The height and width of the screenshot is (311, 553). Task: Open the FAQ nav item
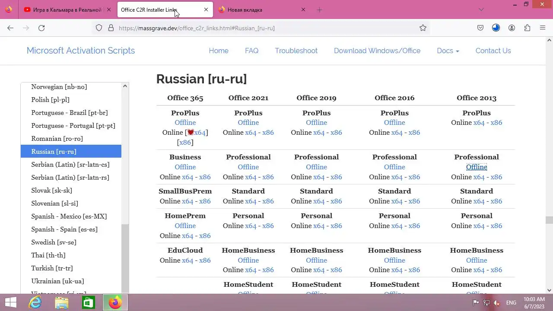251,51
